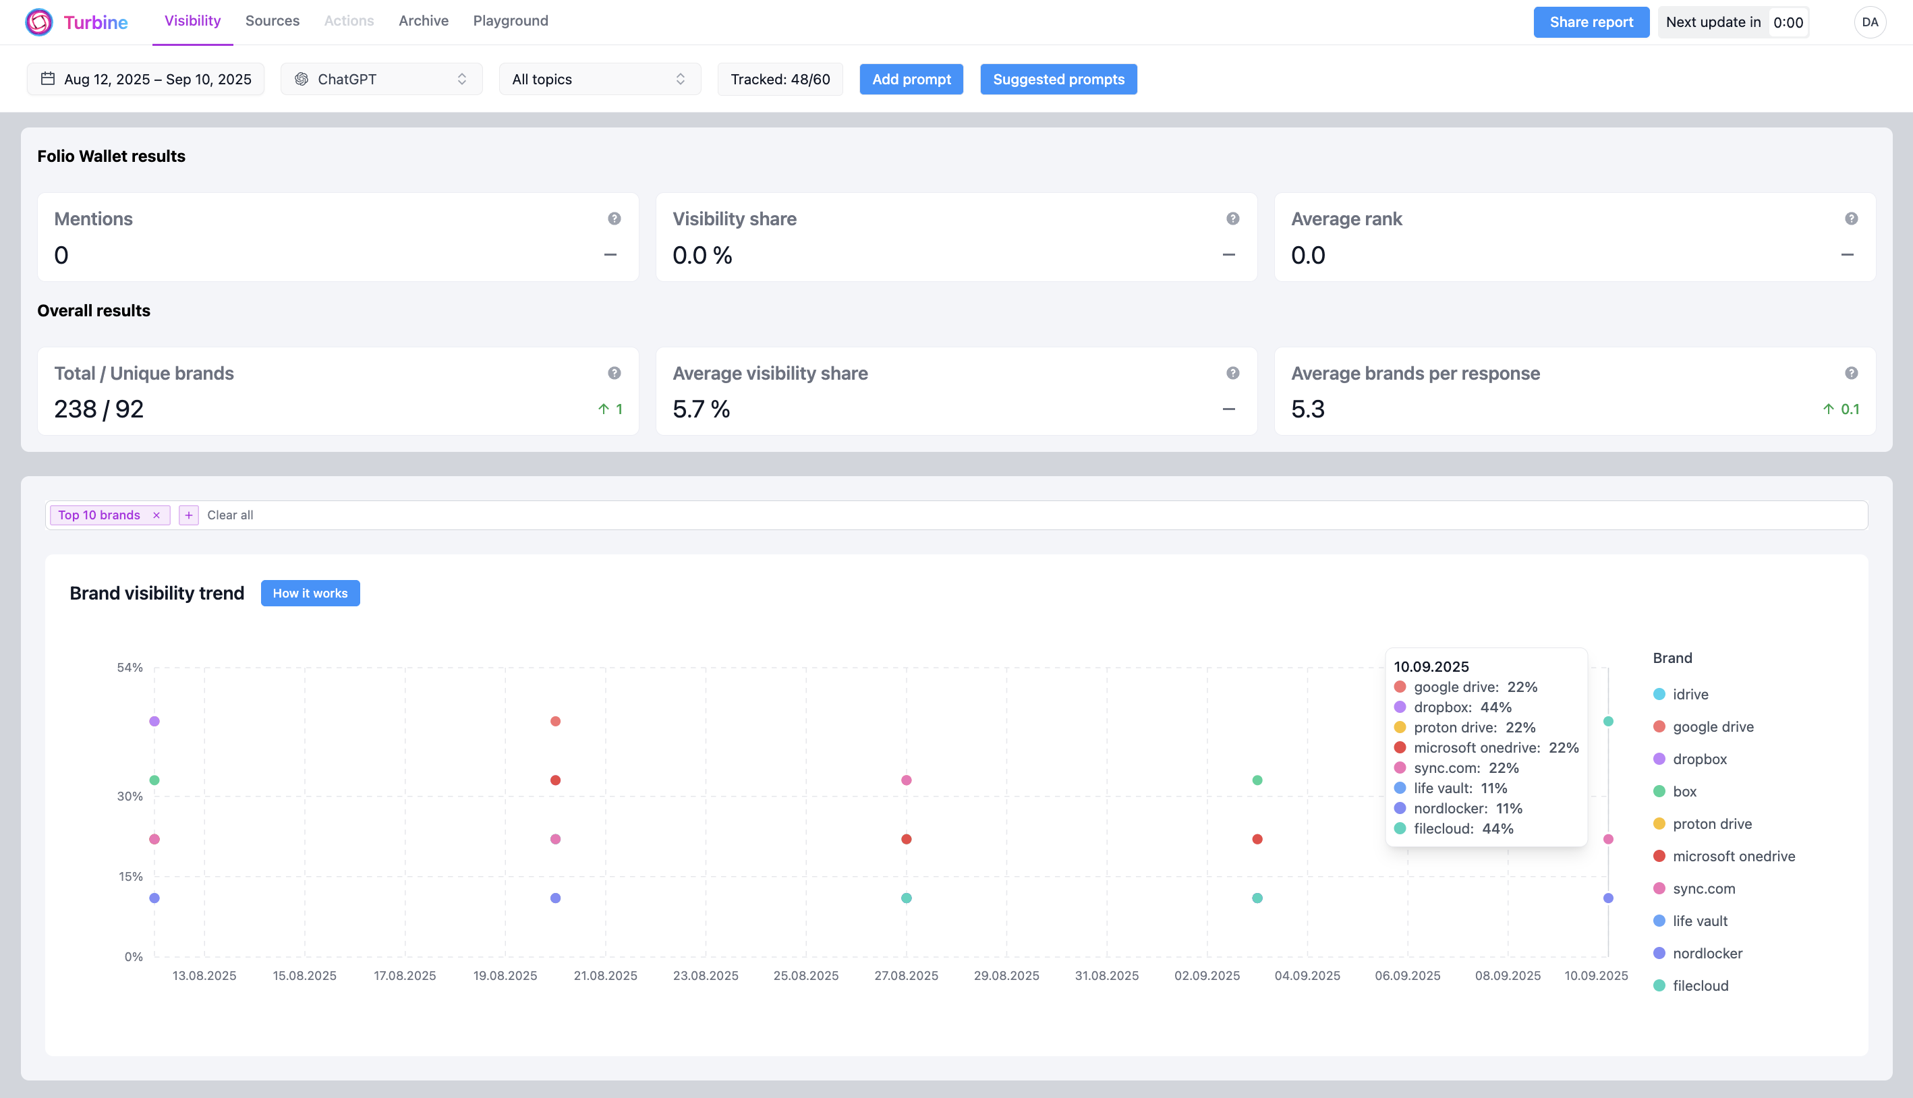Click the plus icon to add a brand filter
Image resolution: width=1913 pixels, height=1098 pixels.
point(188,515)
